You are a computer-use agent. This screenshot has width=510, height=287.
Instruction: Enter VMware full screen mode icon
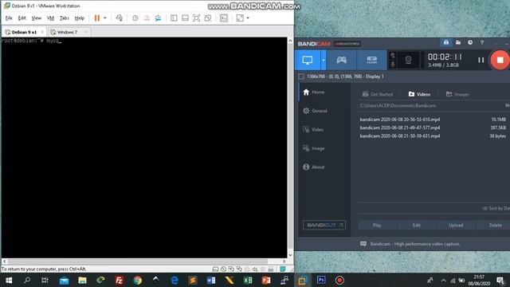[x=197, y=18]
